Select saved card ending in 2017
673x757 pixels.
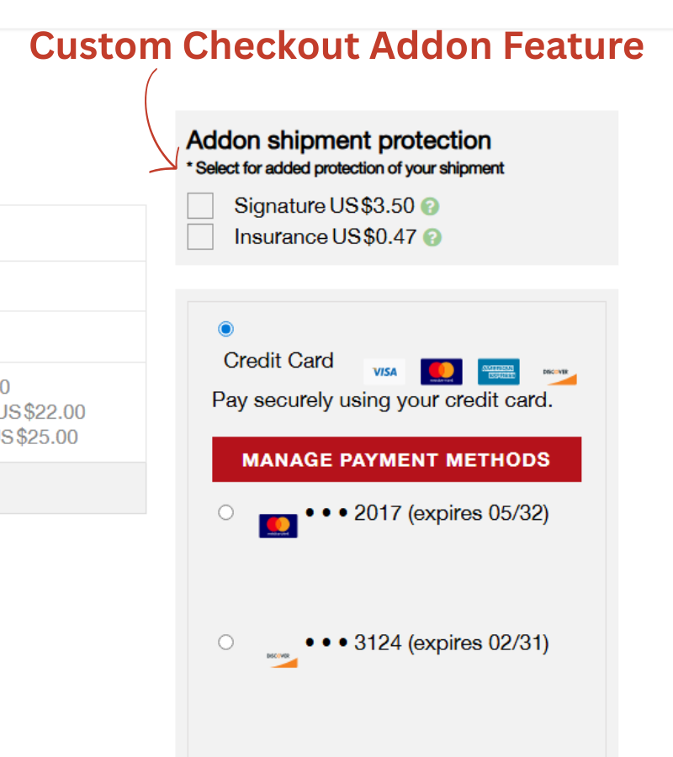tap(225, 512)
